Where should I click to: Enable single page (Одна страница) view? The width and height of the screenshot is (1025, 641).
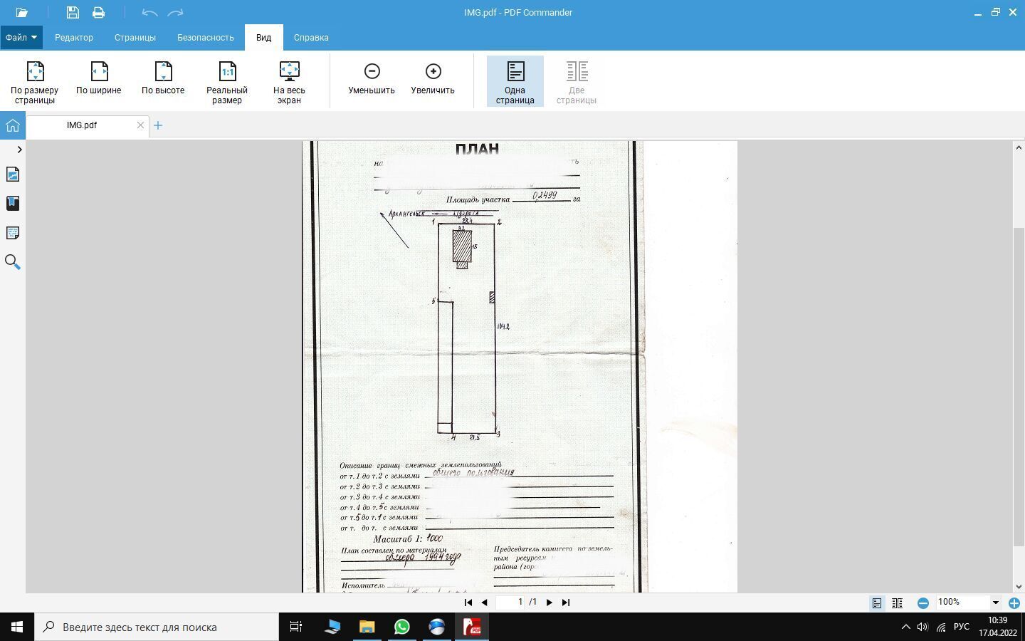515,82
